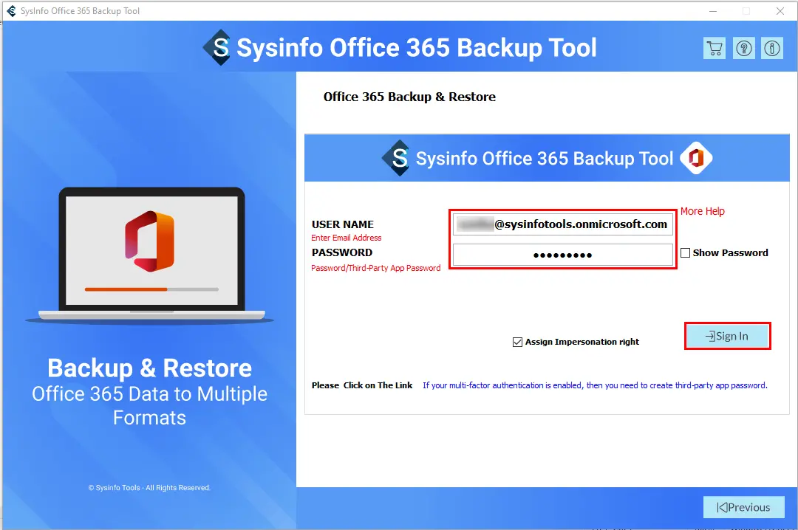Enable the Show Password checkbox
This screenshot has width=798, height=530.
point(686,252)
